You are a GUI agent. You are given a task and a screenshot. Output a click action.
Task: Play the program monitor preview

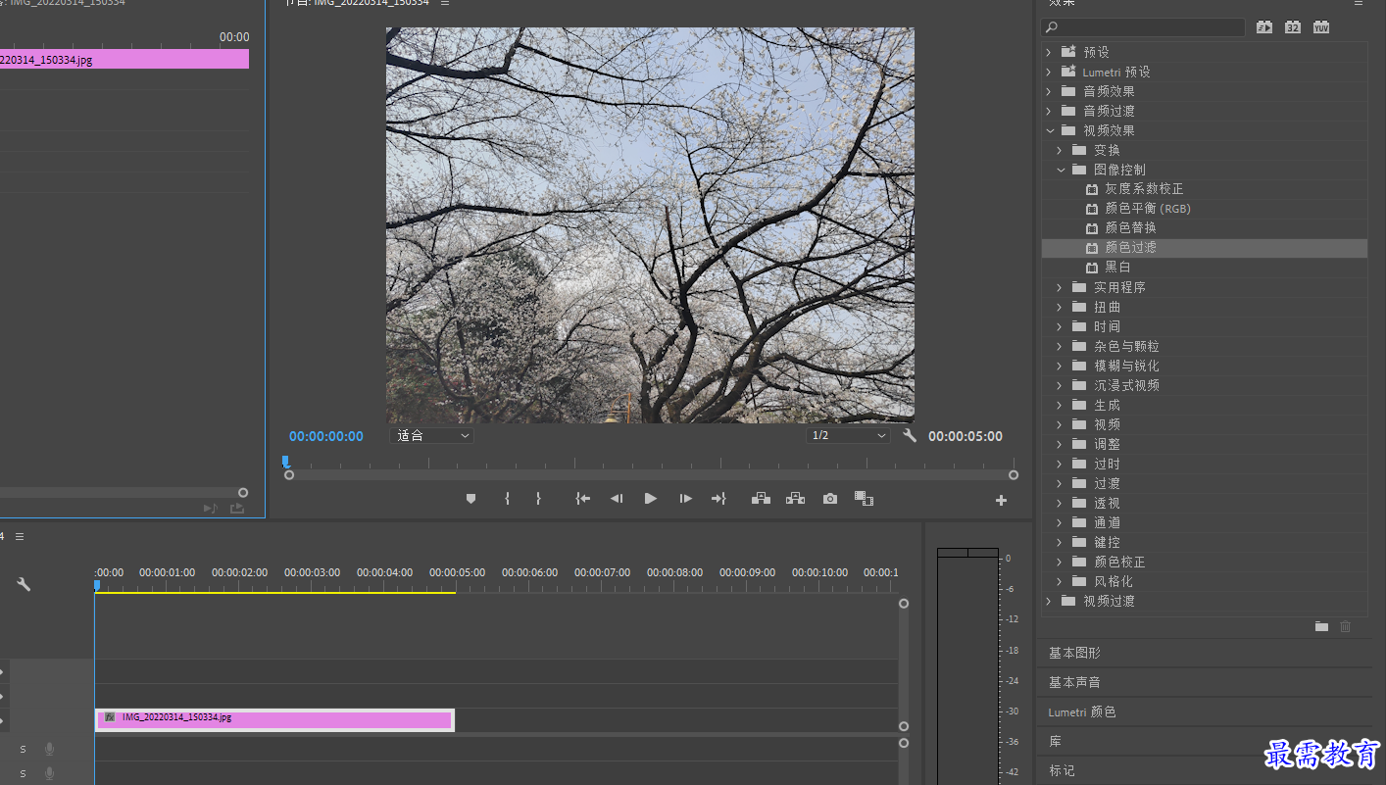pos(651,499)
